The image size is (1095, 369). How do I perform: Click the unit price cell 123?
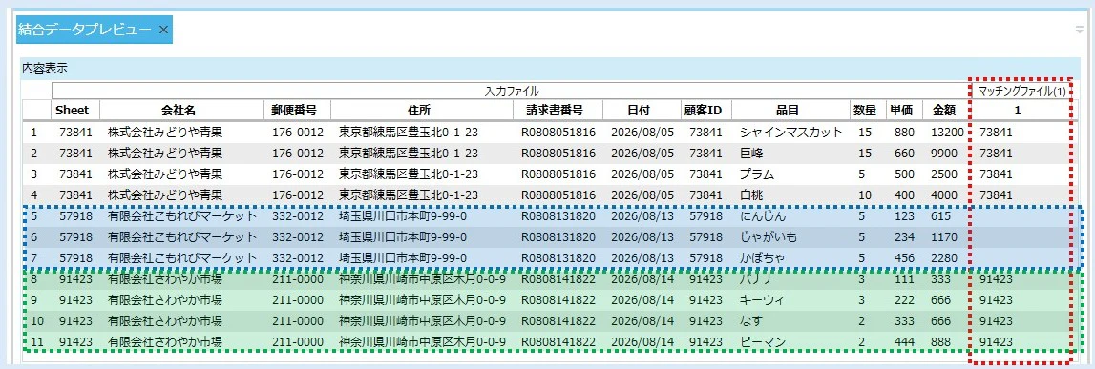(x=904, y=217)
